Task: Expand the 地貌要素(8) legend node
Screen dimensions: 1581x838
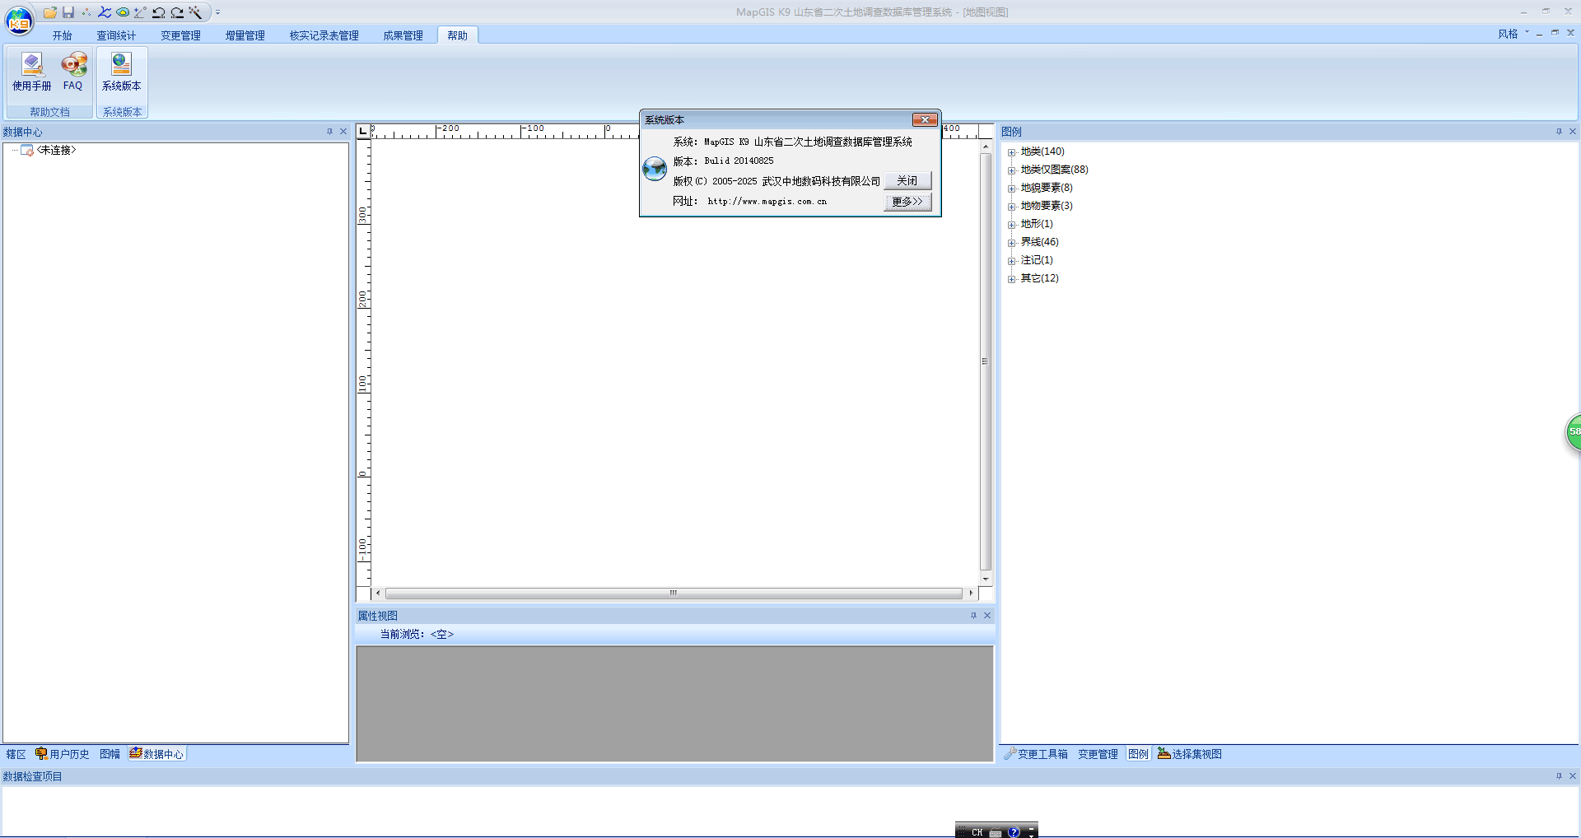Action: [1011, 189]
